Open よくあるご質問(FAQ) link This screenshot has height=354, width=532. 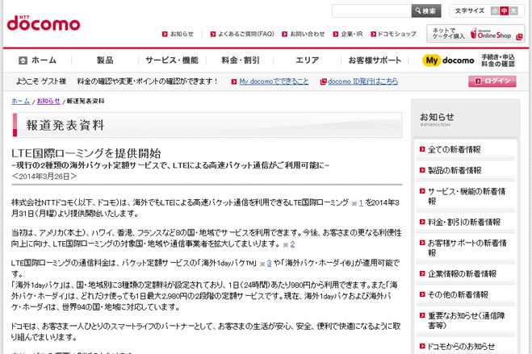click(x=245, y=34)
